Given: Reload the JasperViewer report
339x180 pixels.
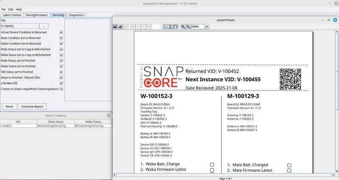Looking at the screenshot, I should (125, 26).
